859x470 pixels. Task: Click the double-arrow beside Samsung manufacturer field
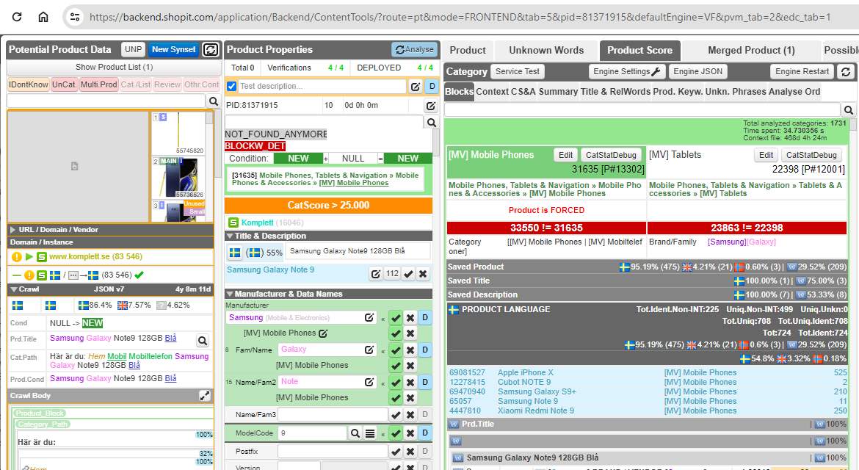[383, 318]
